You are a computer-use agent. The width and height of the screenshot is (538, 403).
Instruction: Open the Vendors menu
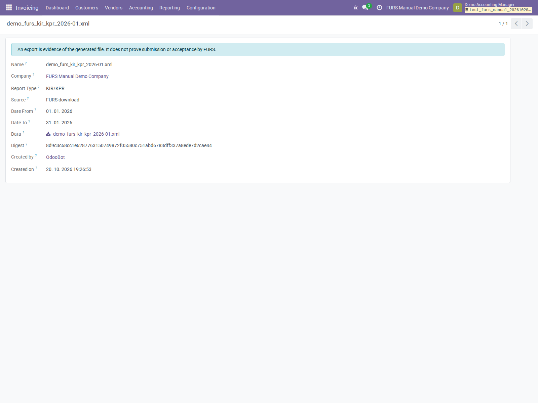114,8
